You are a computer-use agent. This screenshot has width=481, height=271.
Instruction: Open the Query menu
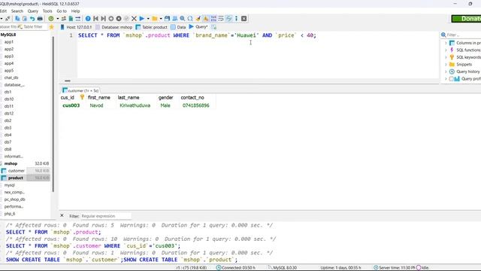click(x=33, y=11)
